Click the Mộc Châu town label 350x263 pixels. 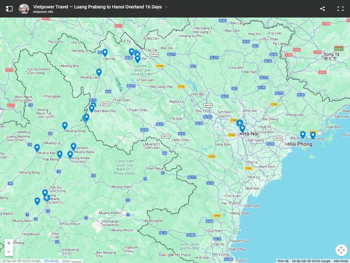181,140
